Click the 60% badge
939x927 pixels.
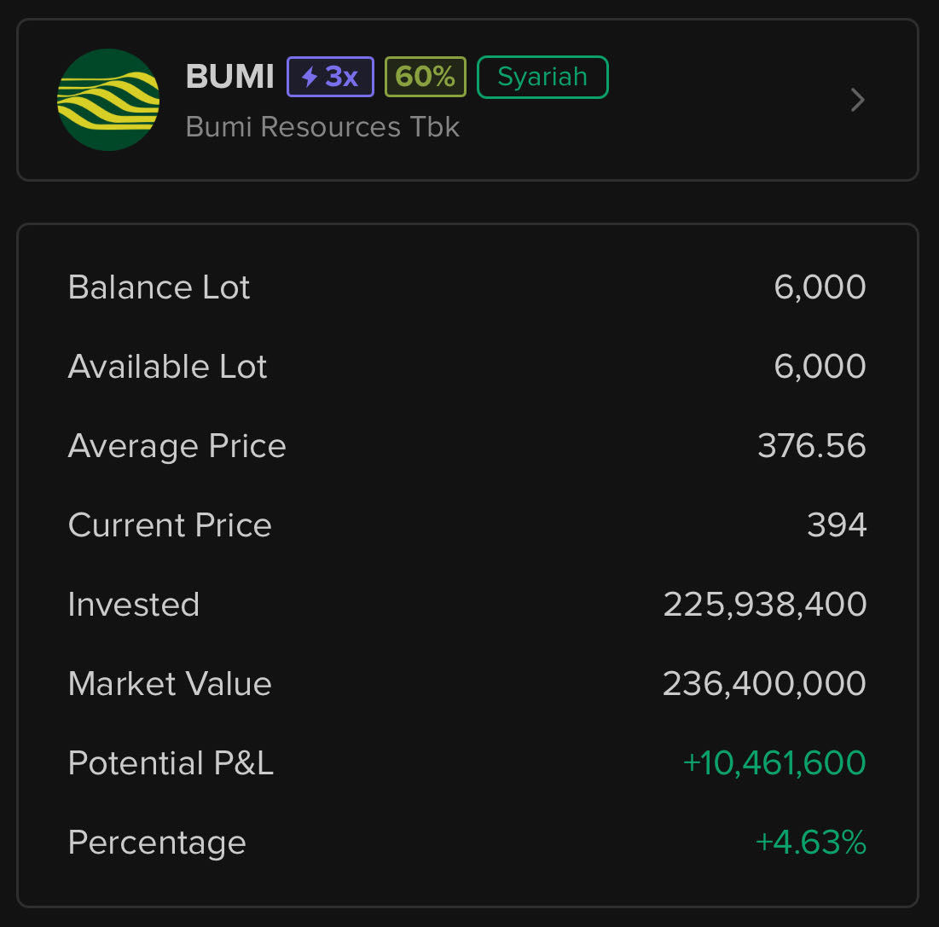coord(425,77)
